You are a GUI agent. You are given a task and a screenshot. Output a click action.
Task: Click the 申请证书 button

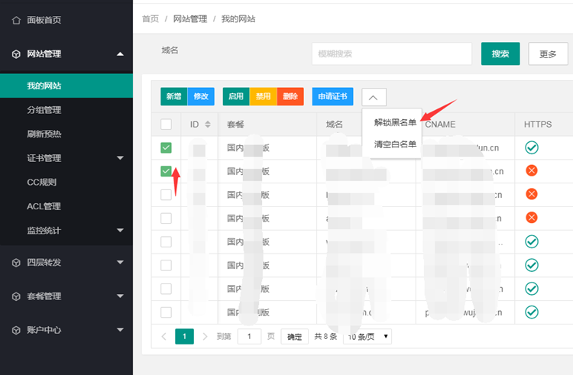tap(332, 97)
